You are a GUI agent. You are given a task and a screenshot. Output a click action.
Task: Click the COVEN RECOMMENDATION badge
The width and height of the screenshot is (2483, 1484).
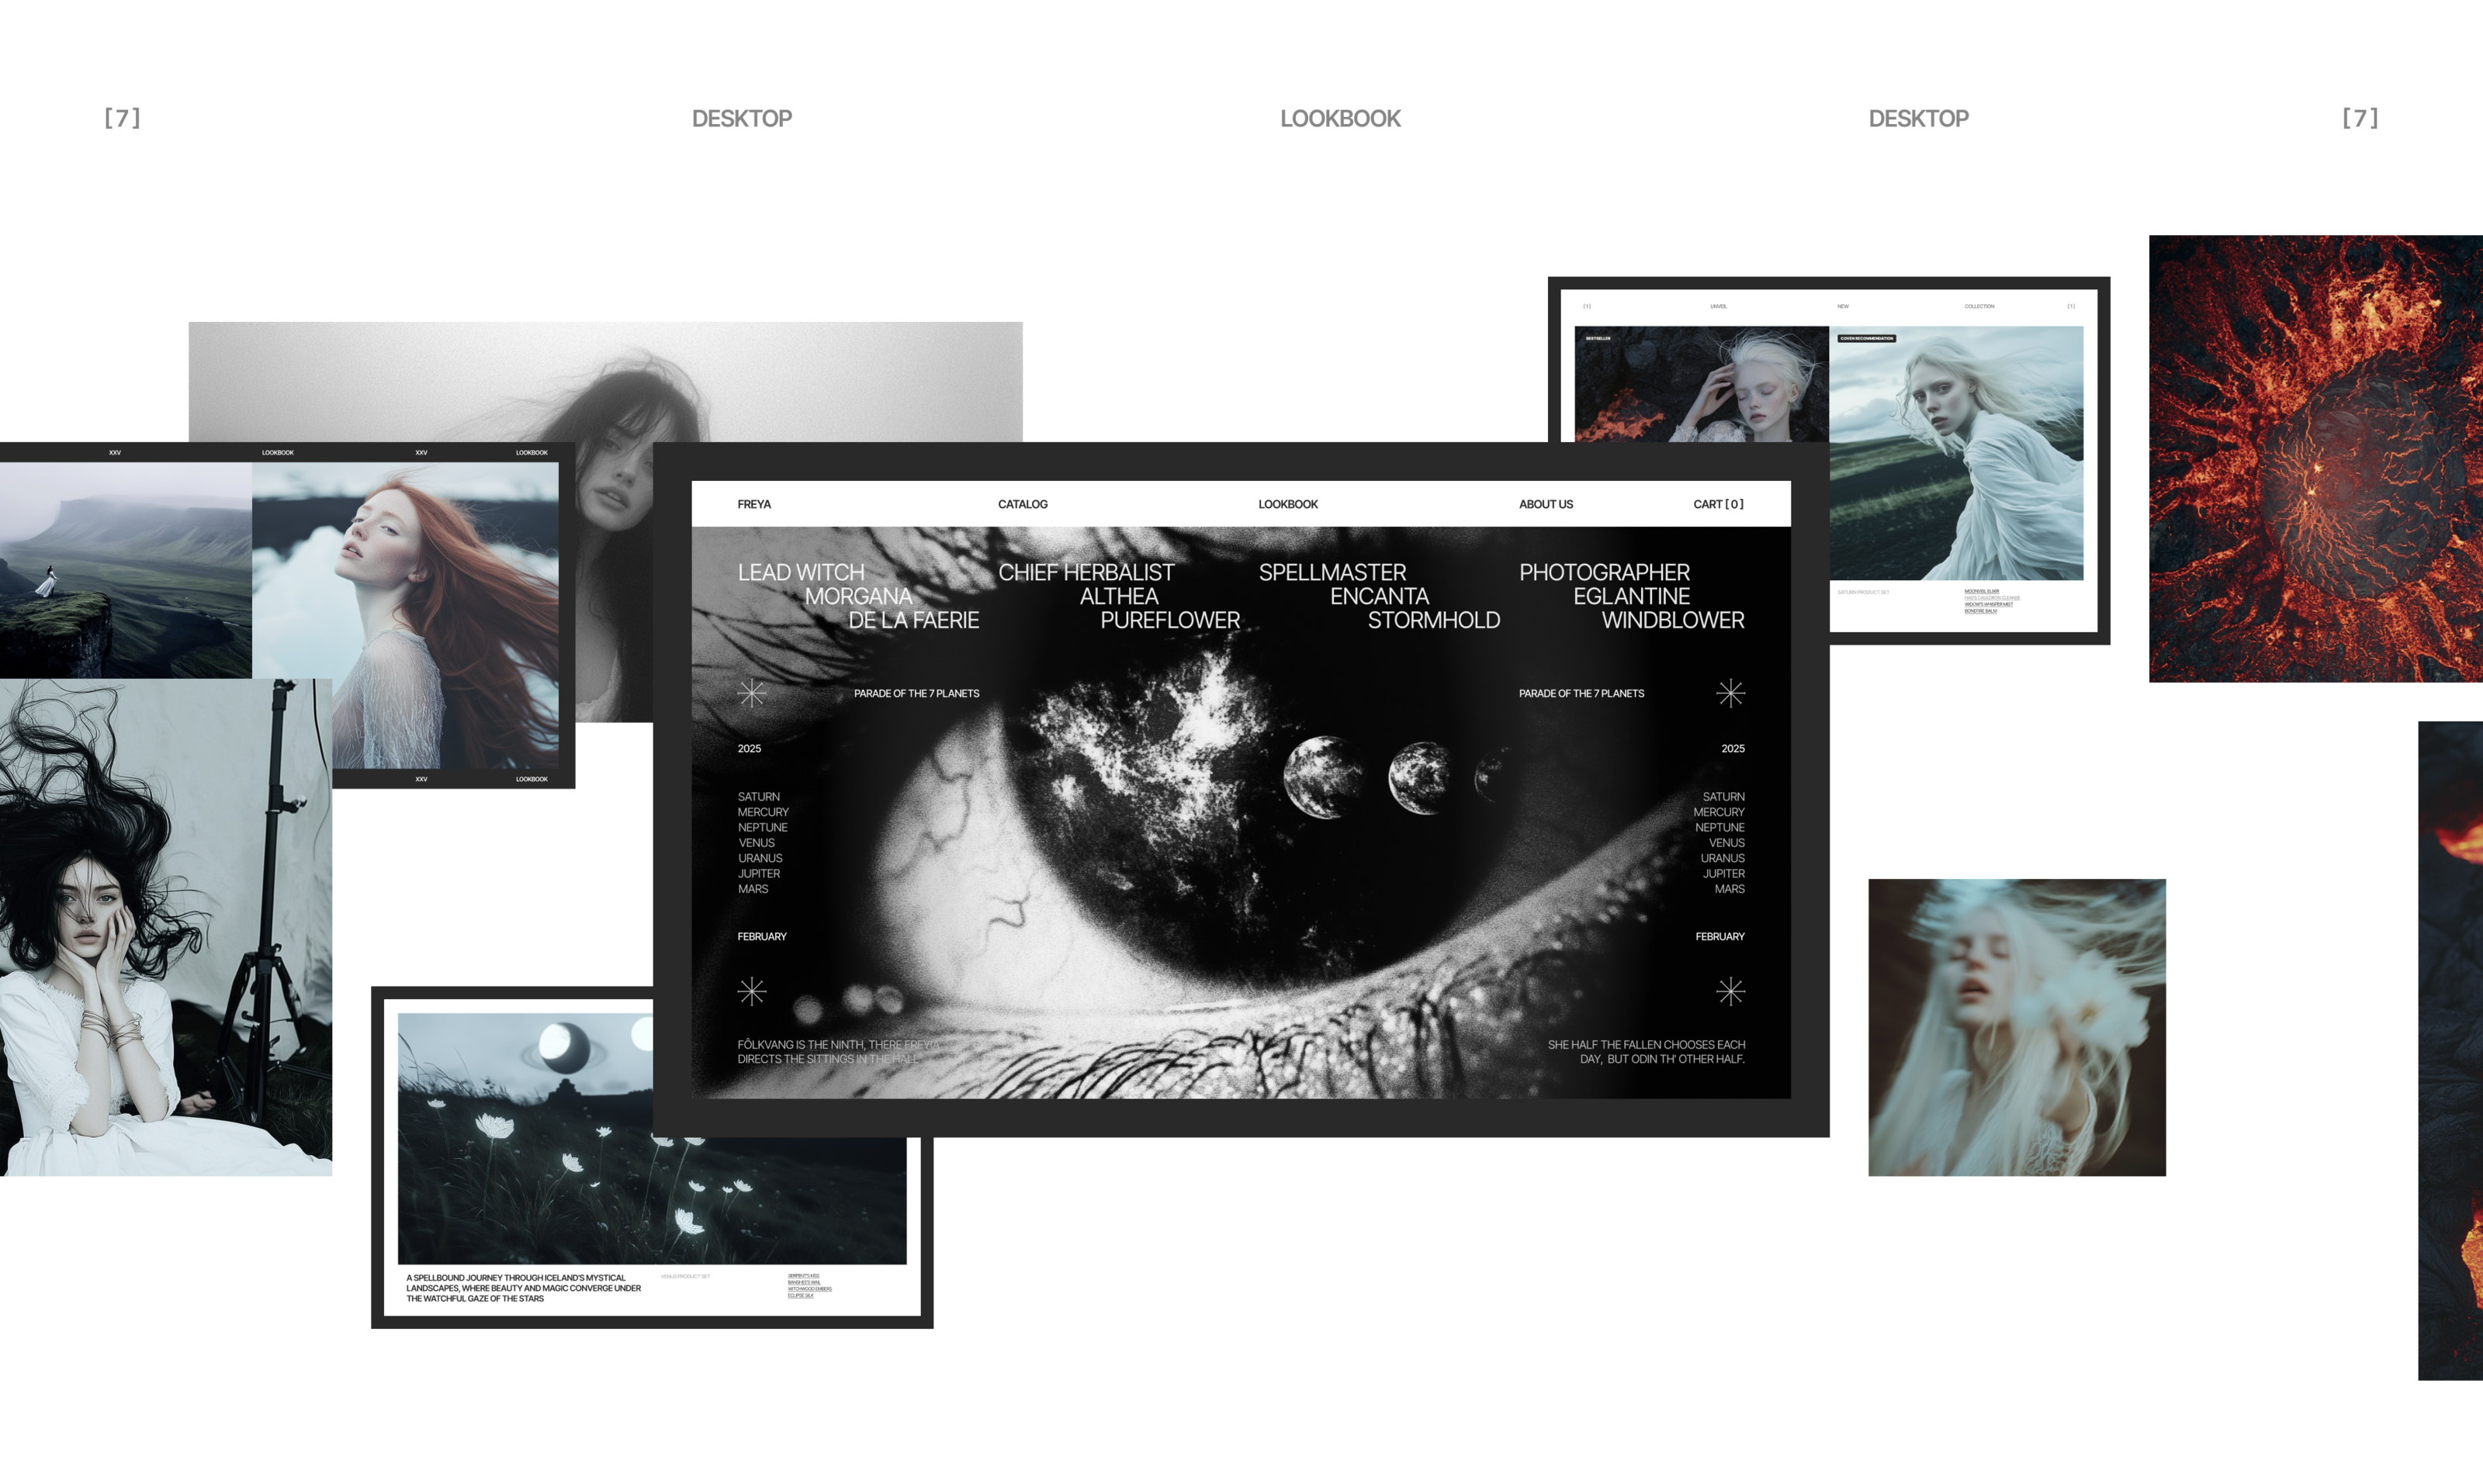click(1866, 338)
